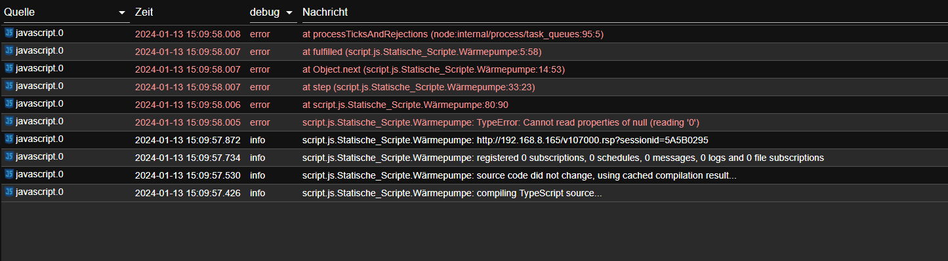Click JS icon on Object.next row
This screenshot has height=261, width=948.
[9, 68]
